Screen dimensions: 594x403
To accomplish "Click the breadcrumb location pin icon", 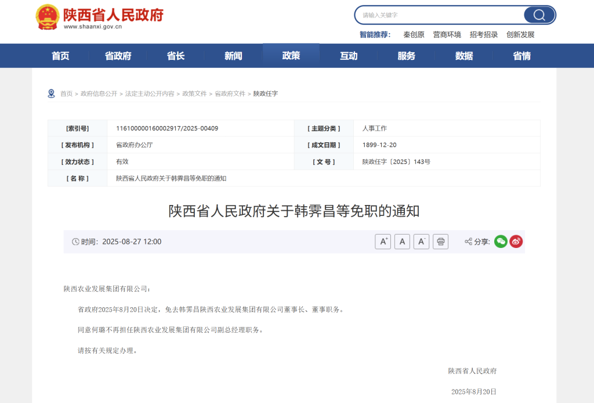I will pos(52,93).
